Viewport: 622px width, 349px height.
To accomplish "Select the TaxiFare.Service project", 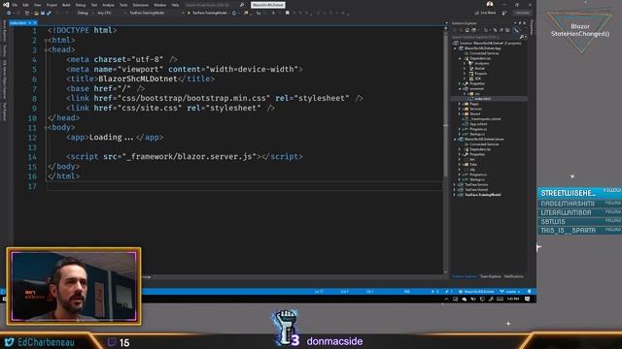I will (x=476, y=185).
